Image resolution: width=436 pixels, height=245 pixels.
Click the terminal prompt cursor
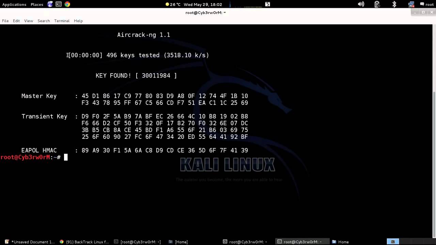click(66, 157)
